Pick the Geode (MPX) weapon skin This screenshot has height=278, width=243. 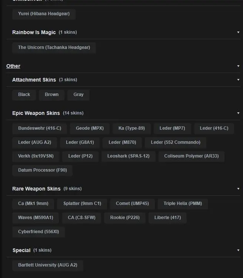90,128
